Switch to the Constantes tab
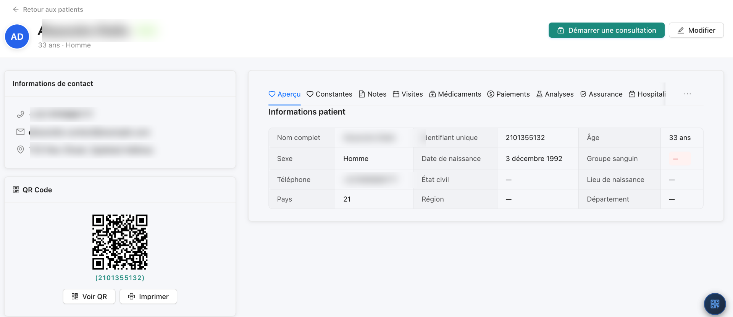Image resolution: width=733 pixels, height=317 pixels. [329, 94]
